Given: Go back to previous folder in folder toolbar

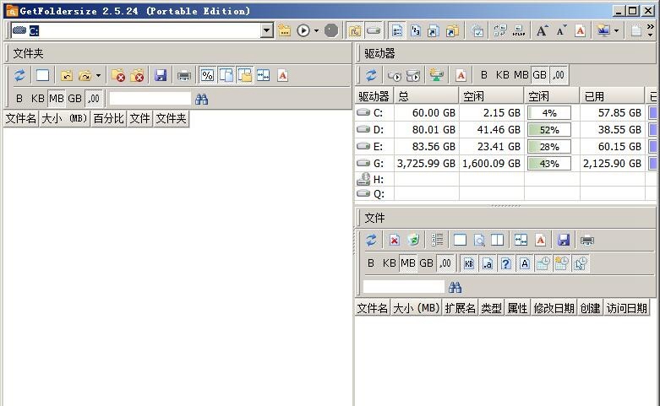Looking at the screenshot, I should coord(67,76).
